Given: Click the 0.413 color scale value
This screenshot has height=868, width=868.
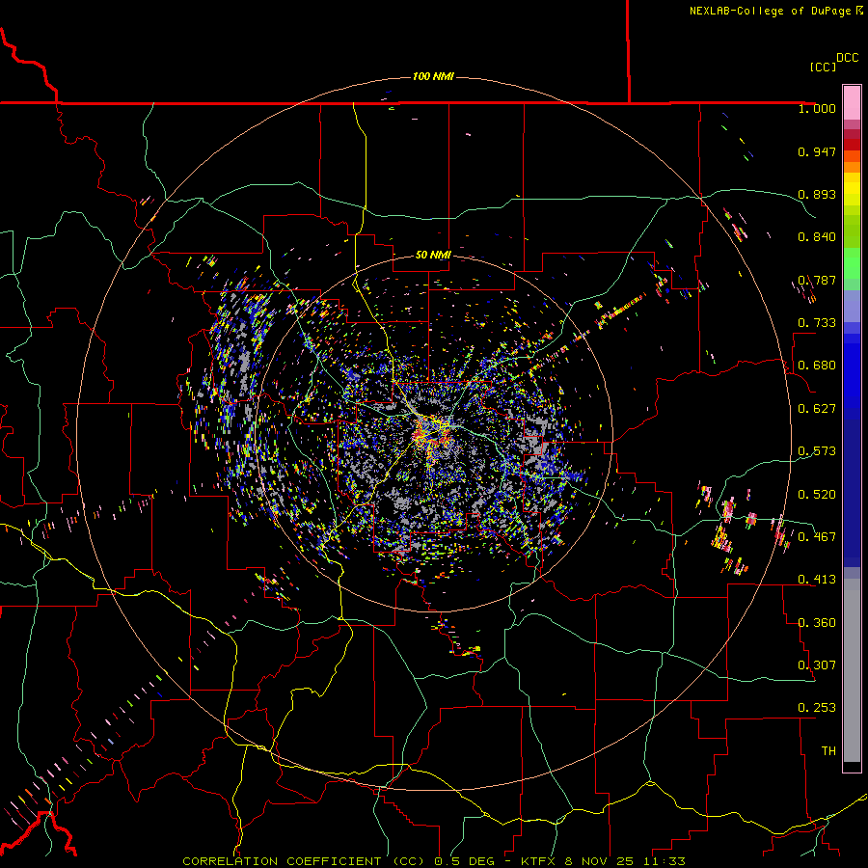Looking at the screenshot, I should 817,580.
